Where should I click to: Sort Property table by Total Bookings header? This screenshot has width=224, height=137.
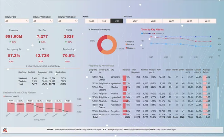(135, 71)
